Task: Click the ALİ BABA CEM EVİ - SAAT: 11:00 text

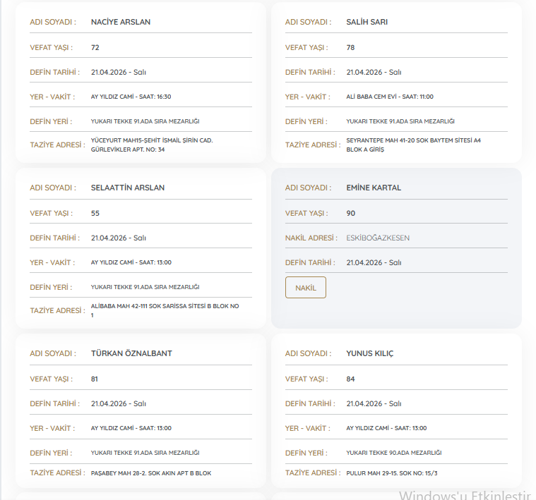Action: pos(390,97)
